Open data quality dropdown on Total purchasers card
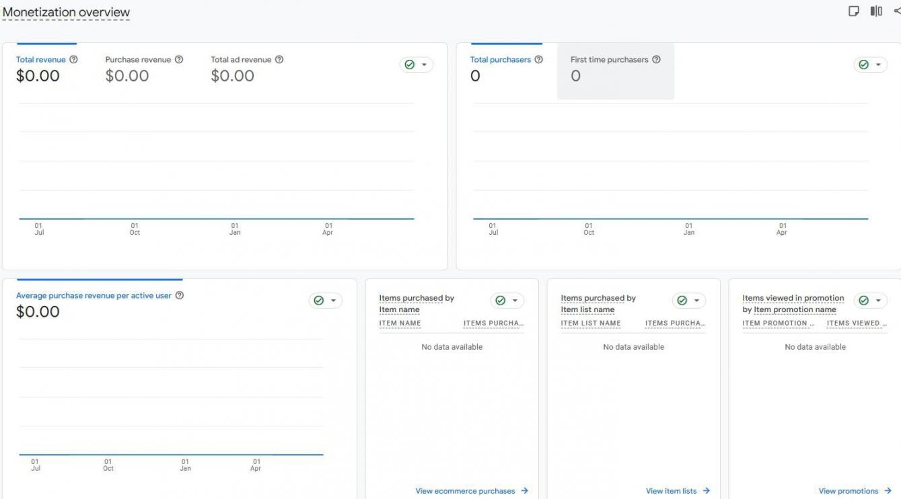 [x=870, y=65]
